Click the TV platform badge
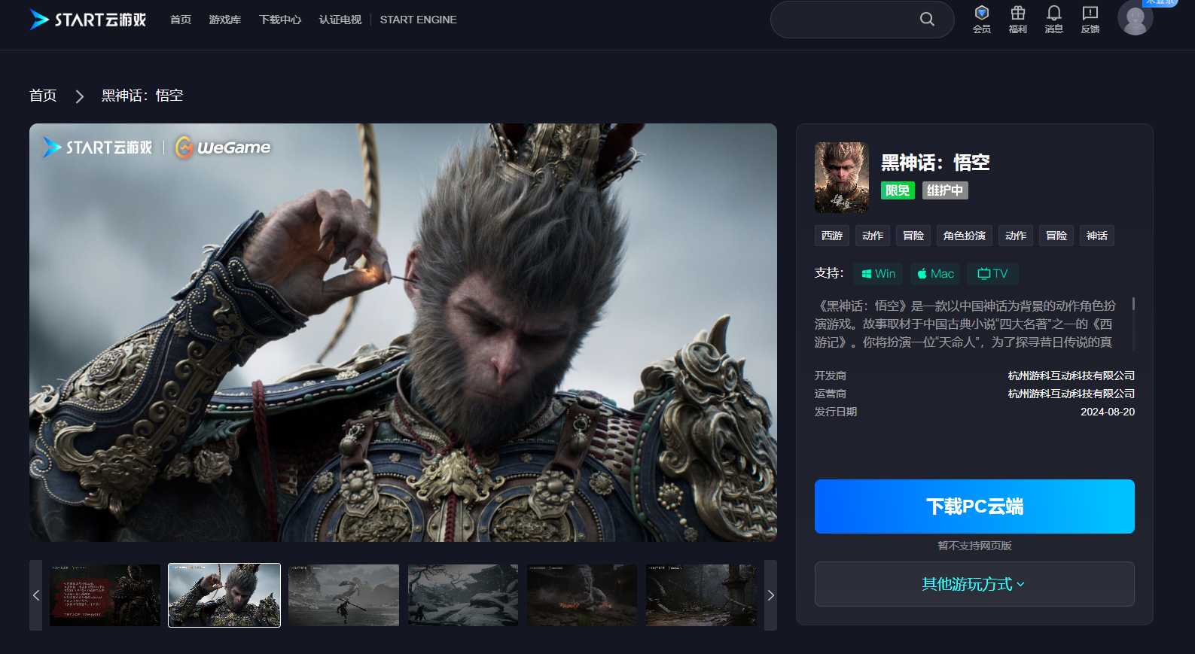Image resolution: width=1195 pixels, height=654 pixels. (992, 274)
